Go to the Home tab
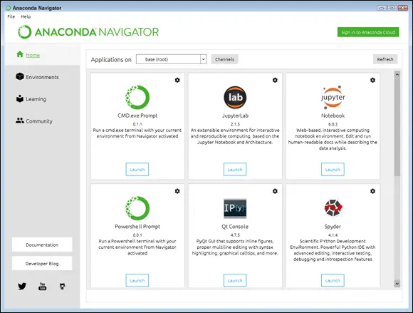Image resolution: width=413 pixels, height=313 pixels. click(x=42, y=55)
